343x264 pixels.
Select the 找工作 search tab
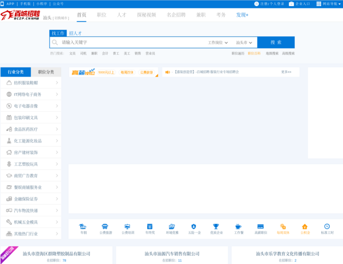click(x=58, y=33)
